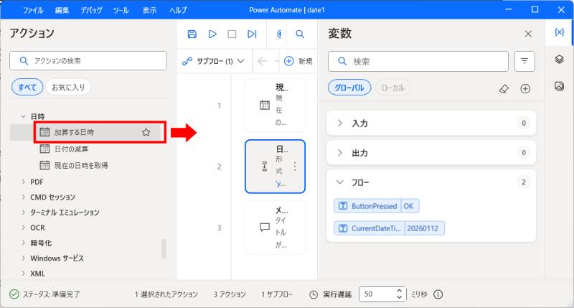Open the ファイル menu
This screenshot has height=308, width=574.
pyautogui.click(x=33, y=10)
